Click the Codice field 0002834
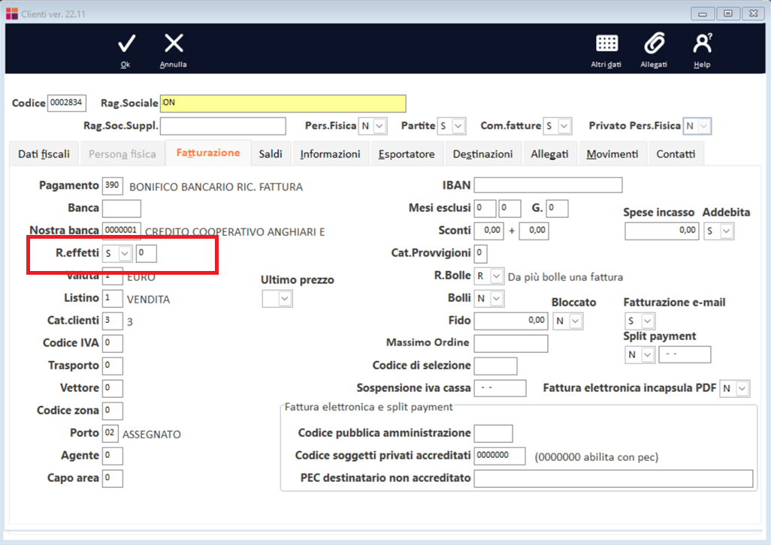771x545 pixels. 66,103
